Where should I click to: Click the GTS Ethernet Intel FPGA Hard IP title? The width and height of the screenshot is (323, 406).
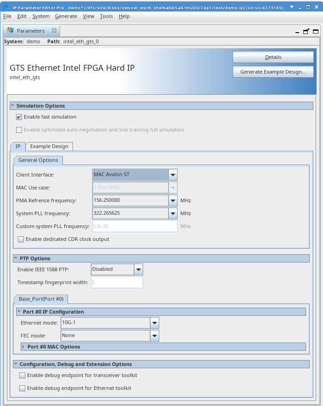[x=72, y=68]
